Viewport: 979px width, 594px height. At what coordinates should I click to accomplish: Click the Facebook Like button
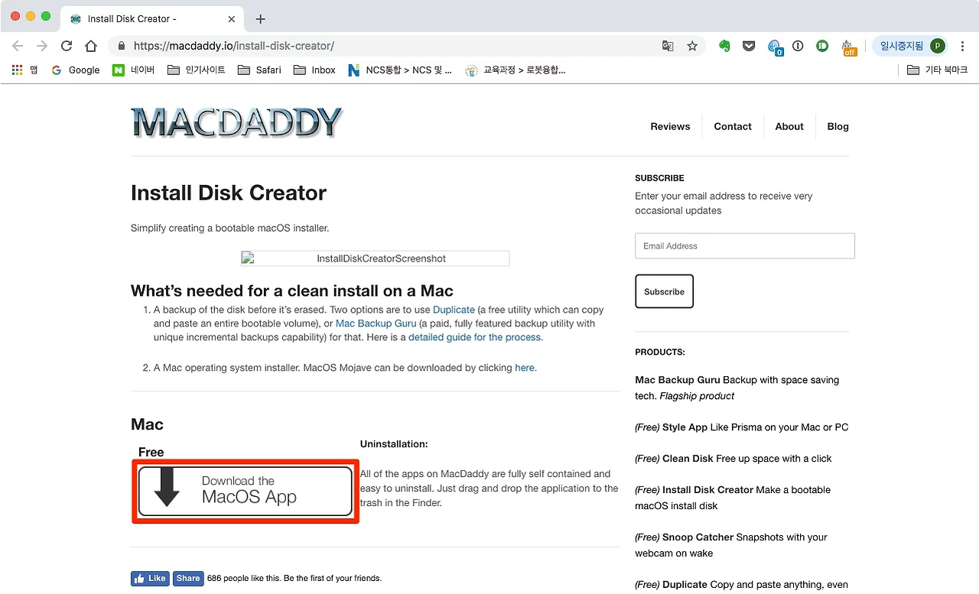click(151, 578)
